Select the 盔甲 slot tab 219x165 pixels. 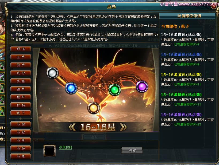[21, 89]
